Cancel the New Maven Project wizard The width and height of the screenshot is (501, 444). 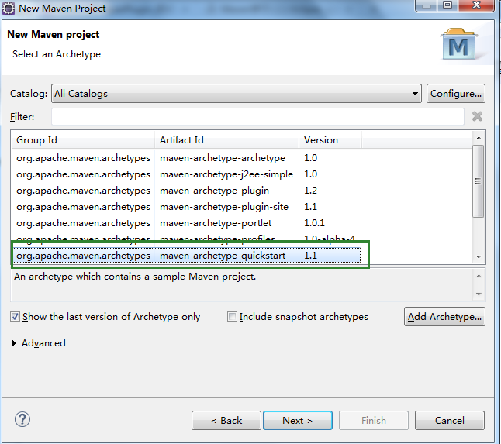coord(450,421)
